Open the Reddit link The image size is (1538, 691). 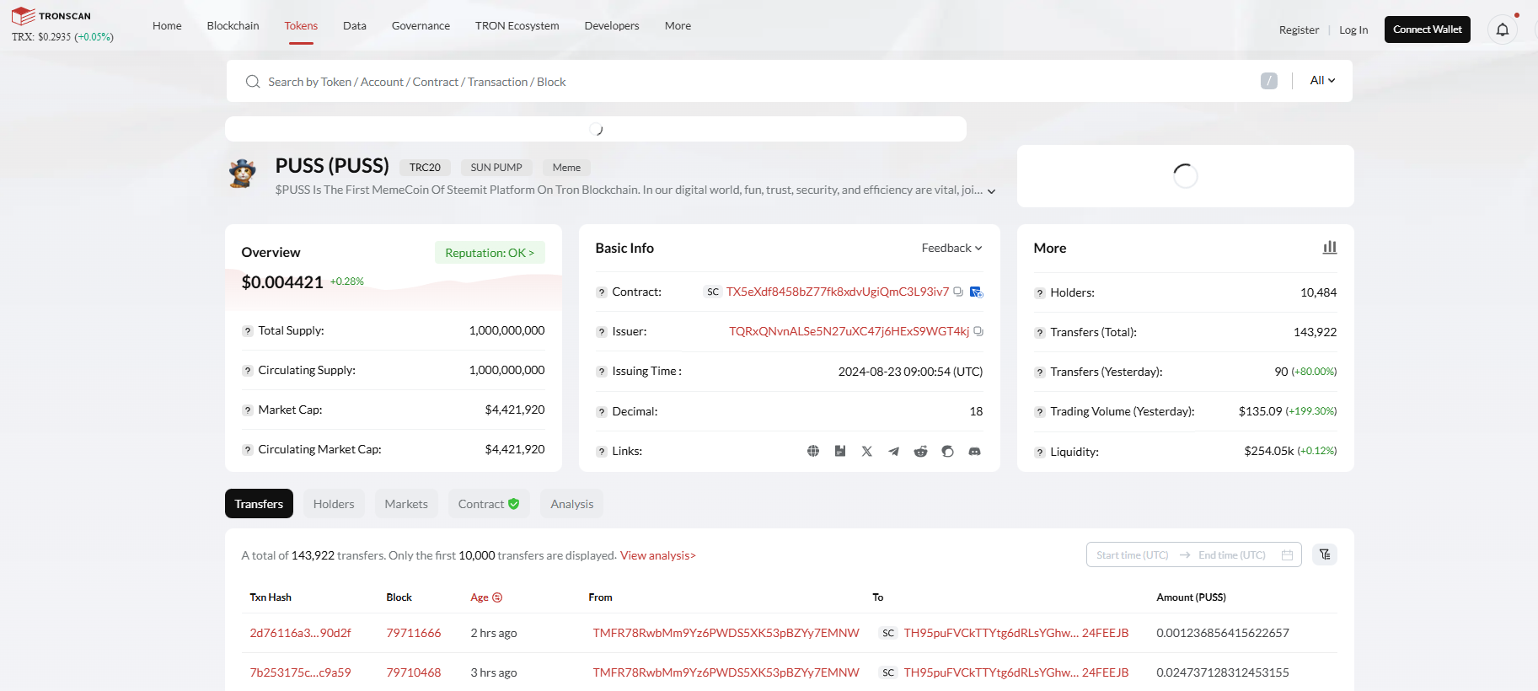[921, 451]
